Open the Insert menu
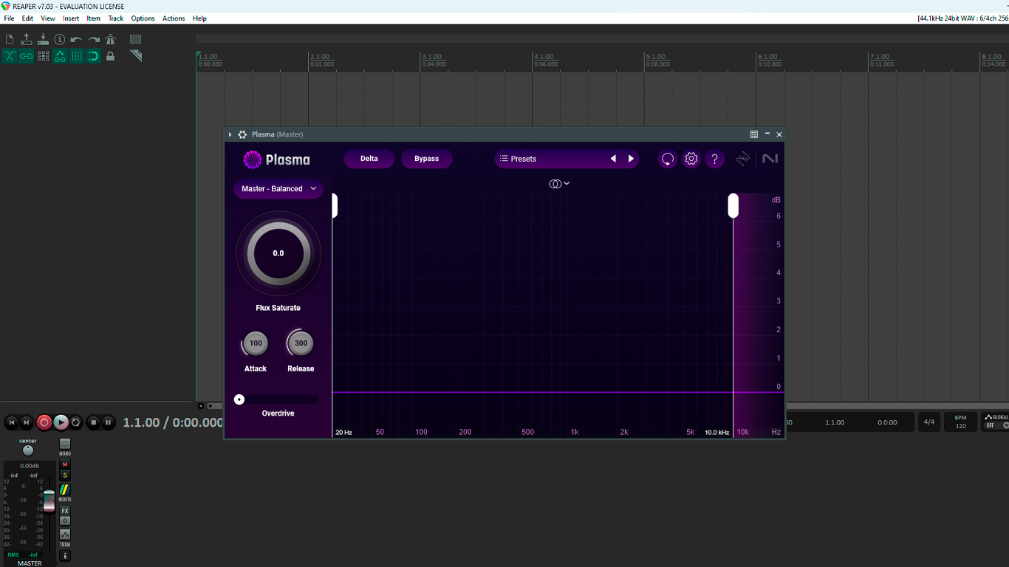Screen dimensions: 1009x567 point(71,18)
